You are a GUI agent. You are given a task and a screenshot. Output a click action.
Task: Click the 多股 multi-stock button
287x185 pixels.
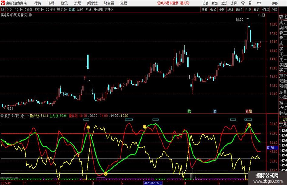point(222,9)
